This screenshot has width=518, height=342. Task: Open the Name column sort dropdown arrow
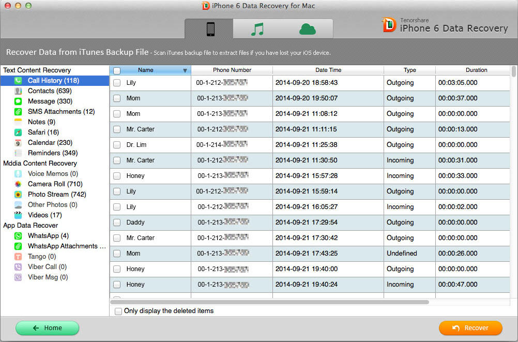tap(185, 70)
